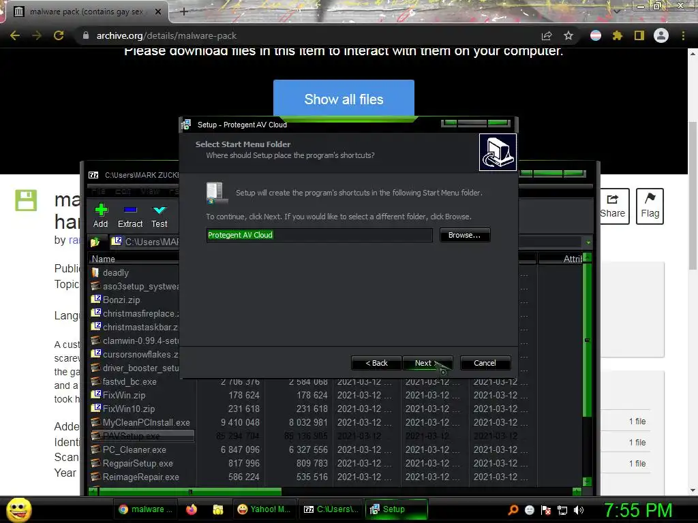
Task: Select the malware pack browser tab
Action: (x=86, y=12)
